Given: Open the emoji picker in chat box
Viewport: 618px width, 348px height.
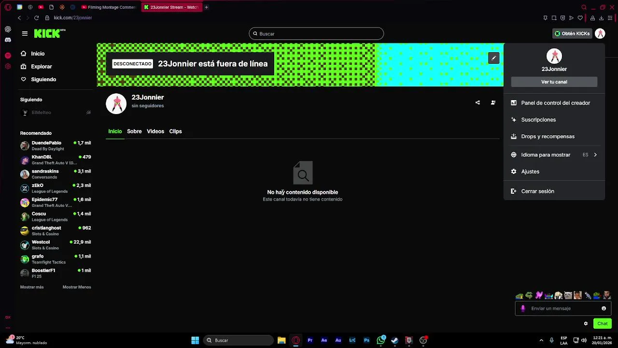Looking at the screenshot, I should 604,308.
